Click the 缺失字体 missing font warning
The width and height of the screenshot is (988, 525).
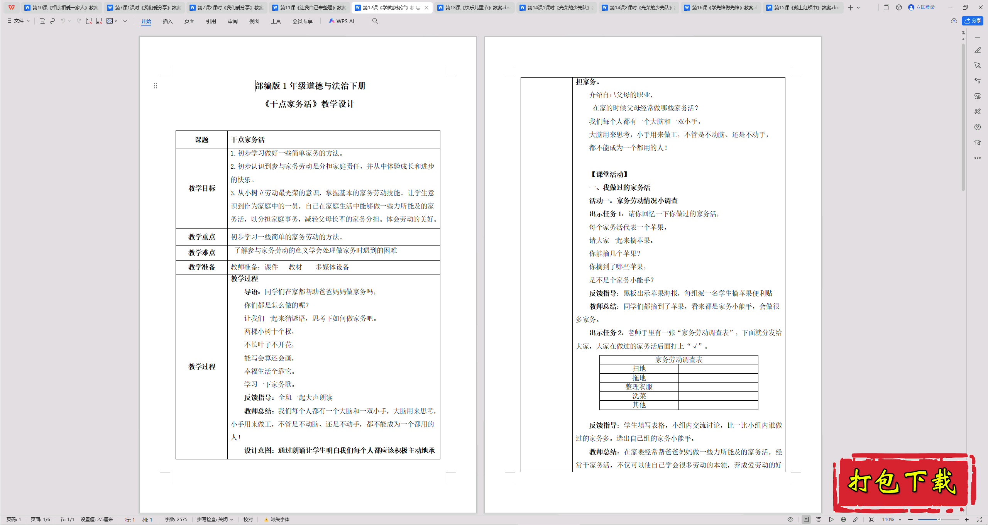coord(277,520)
